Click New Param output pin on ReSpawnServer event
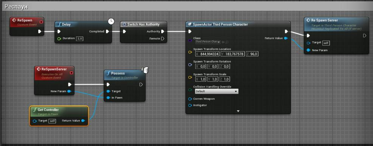This screenshot has width=373, height=146. 69,91
